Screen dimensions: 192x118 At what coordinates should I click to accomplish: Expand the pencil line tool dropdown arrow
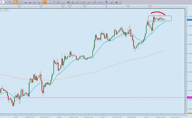coord(97,2)
